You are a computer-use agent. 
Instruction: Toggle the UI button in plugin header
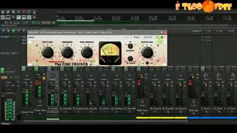[157, 37]
